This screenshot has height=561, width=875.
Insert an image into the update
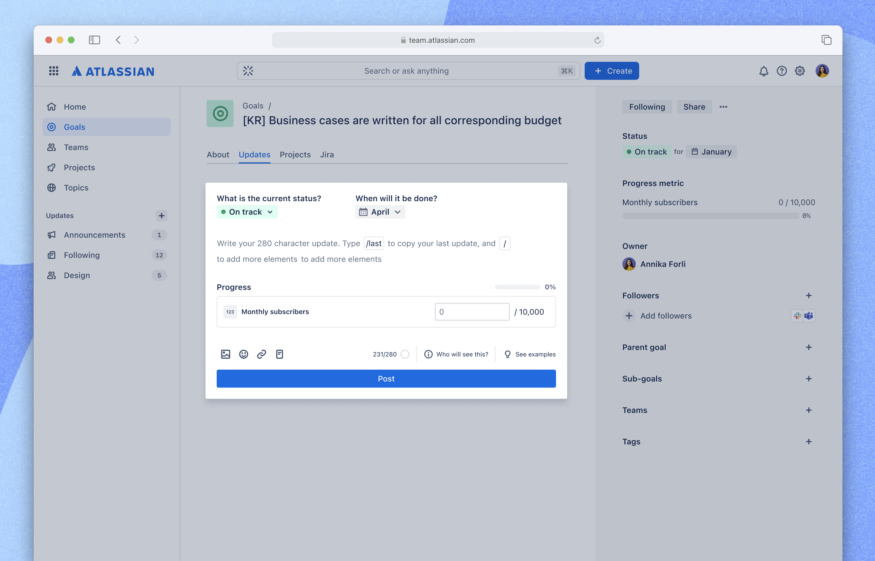click(226, 354)
